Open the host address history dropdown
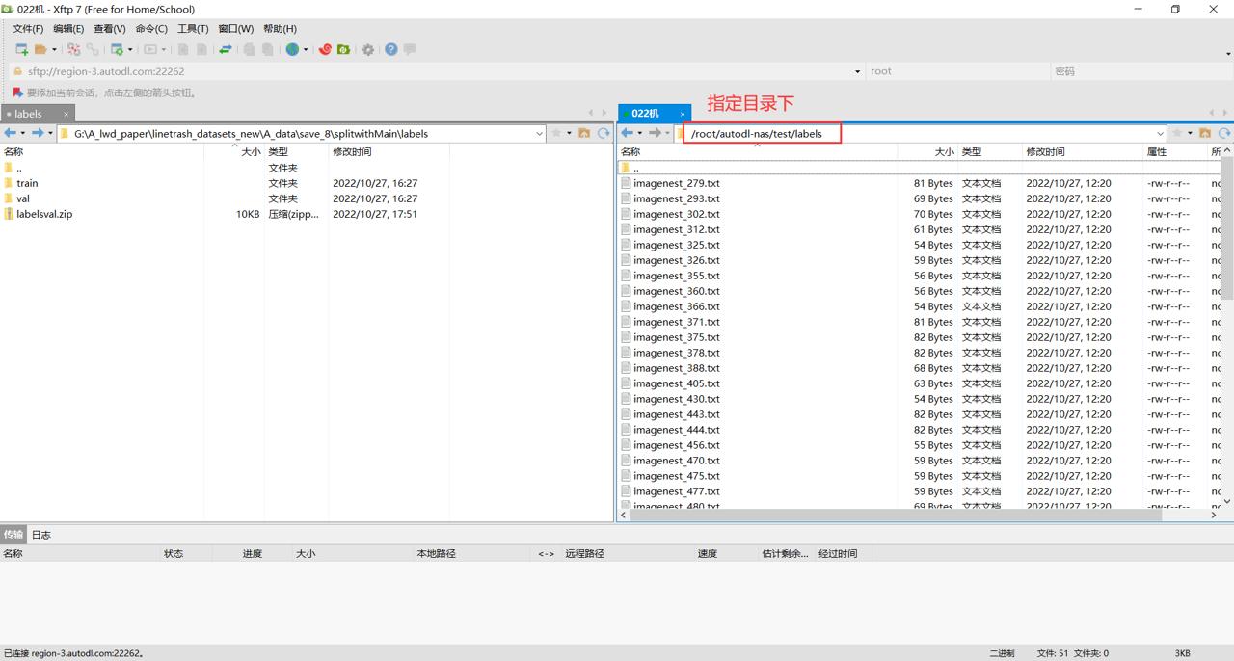 (x=858, y=71)
